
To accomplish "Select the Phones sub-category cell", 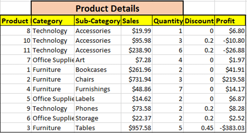I will (x=98, y=108).
